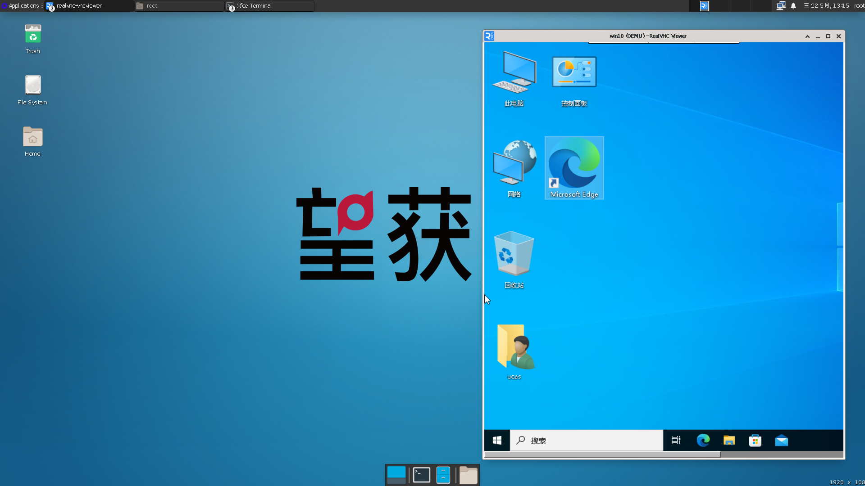Launch Edge from the Windows taskbar
Screen dimensions: 865x486
tap(703, 441)
